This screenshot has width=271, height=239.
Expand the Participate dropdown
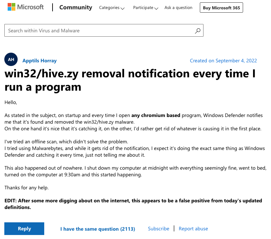coord(143,7)
